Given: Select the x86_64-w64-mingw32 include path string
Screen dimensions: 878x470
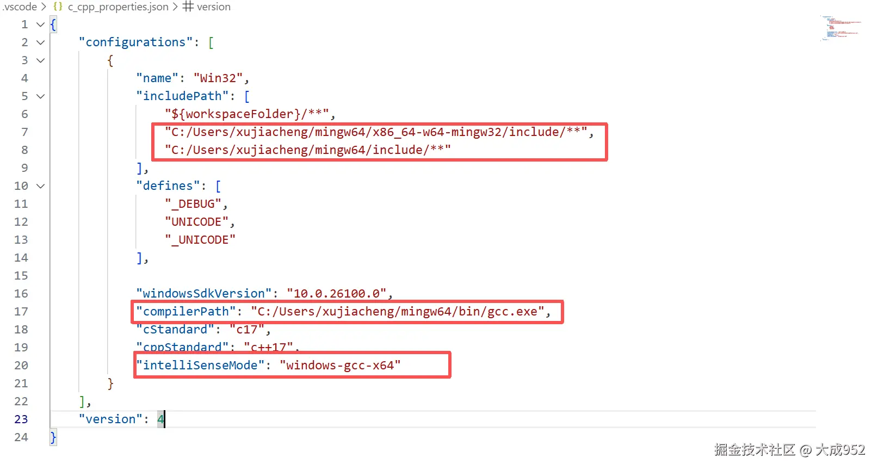Looking at the screenshot, I should pyautogui.click(x=376, y=132).
